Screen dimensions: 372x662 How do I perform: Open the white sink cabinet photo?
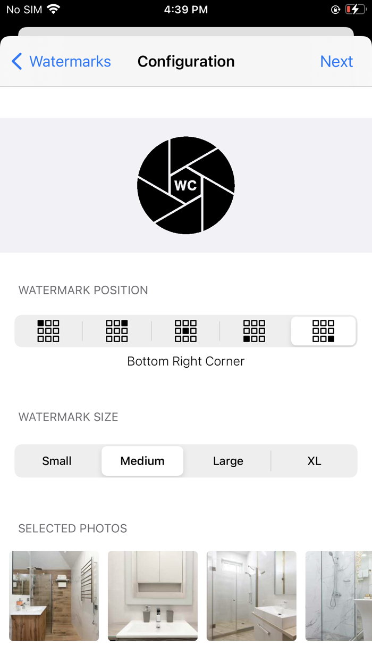(x=153, y=595)
